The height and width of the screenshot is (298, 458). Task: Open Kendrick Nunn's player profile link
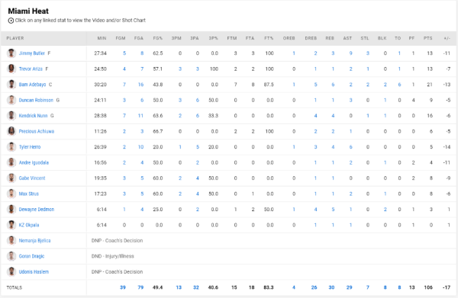33,116
